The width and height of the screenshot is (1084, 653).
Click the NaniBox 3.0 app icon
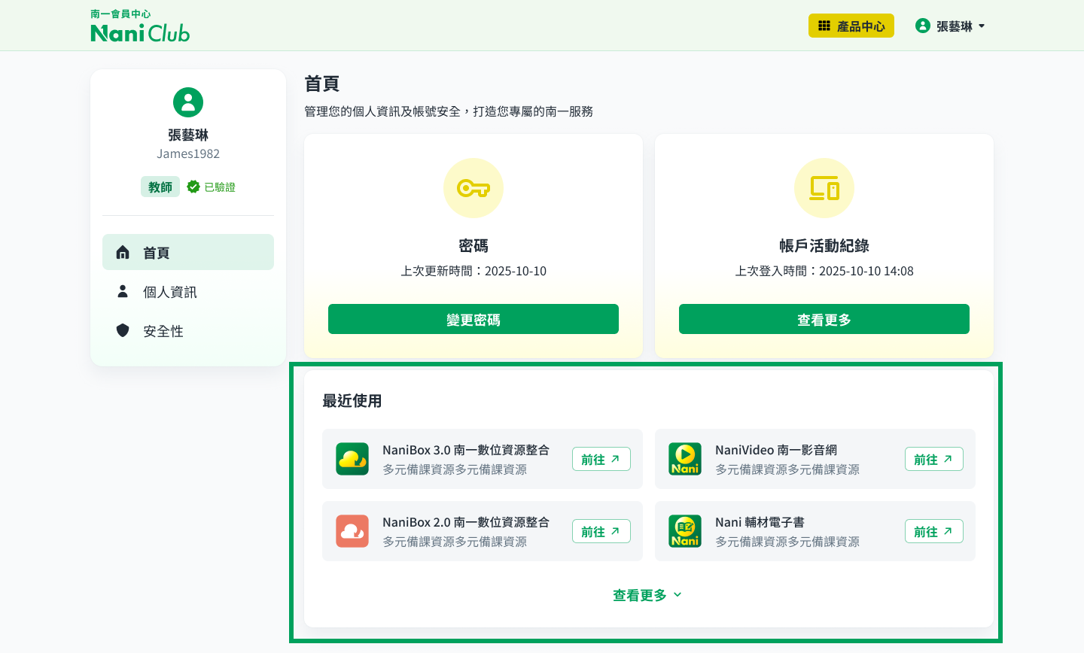[x=352, y=459]
